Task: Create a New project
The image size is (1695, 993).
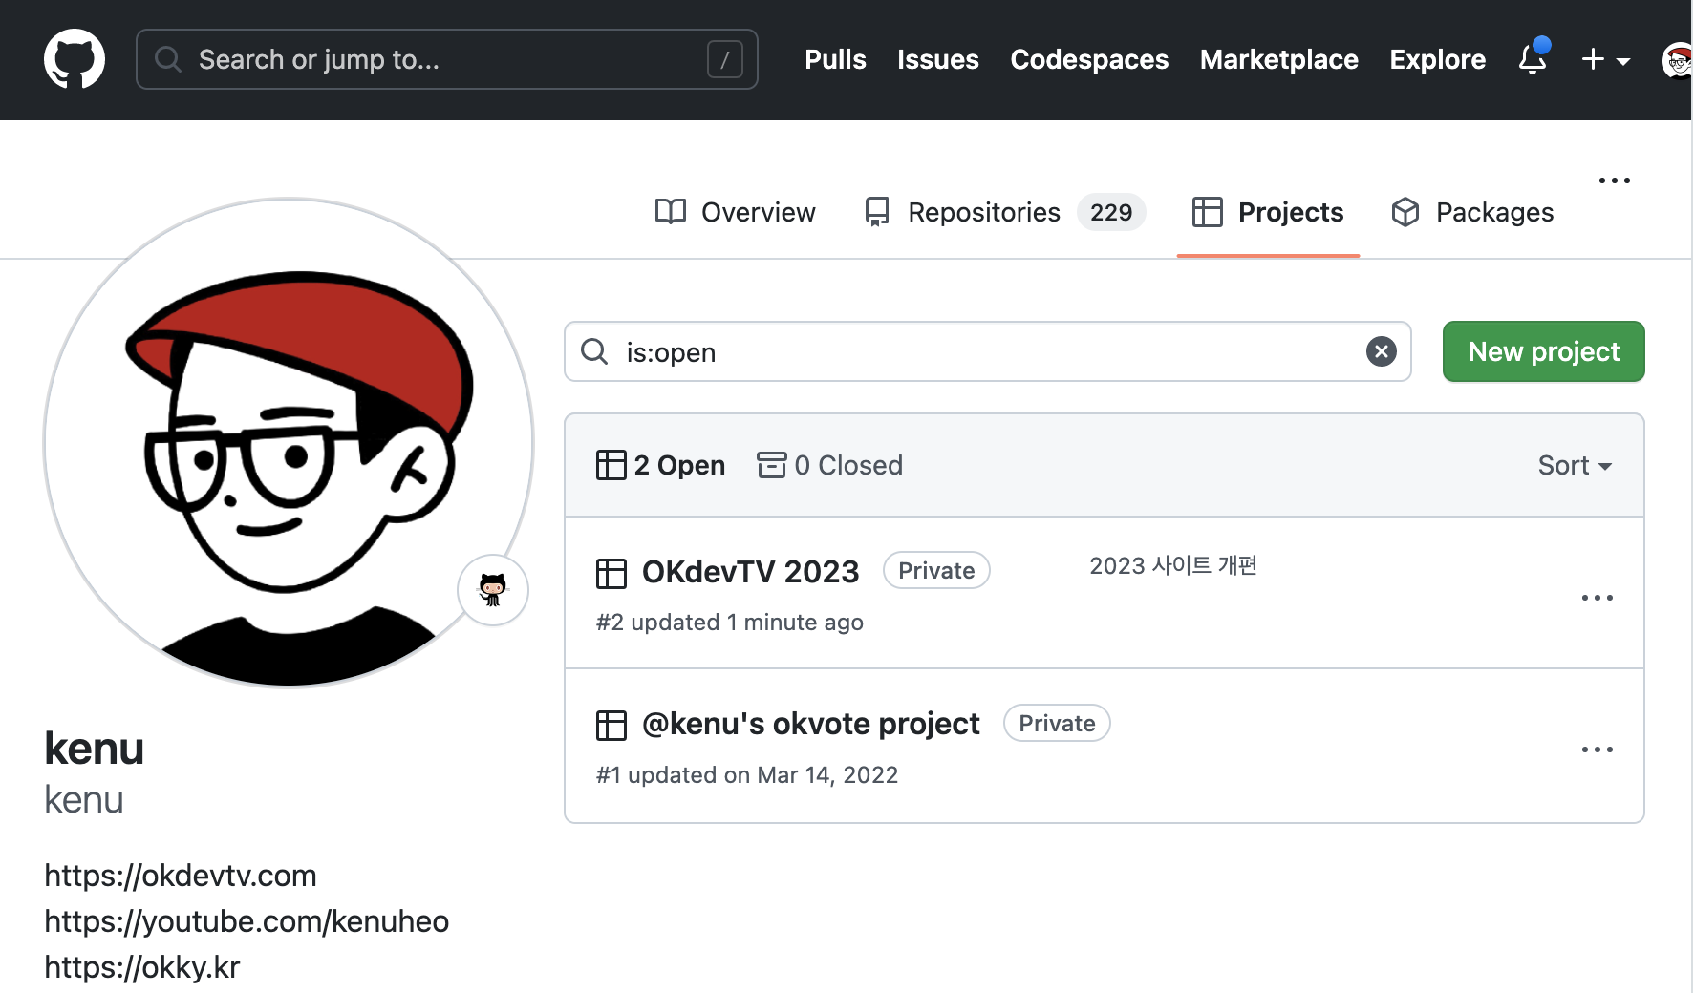Action: click(1543, 351)
